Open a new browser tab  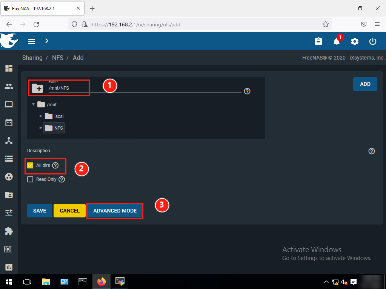click(x=92, y=9)
